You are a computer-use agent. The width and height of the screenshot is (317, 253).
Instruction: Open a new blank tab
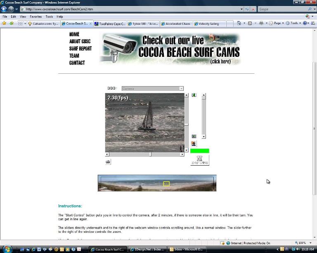coord(230,24)
